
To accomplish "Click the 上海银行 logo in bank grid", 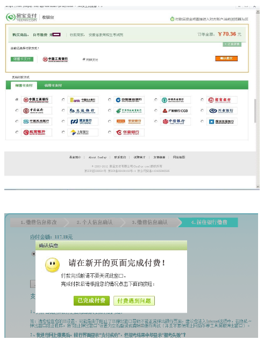I will point(83,132).
